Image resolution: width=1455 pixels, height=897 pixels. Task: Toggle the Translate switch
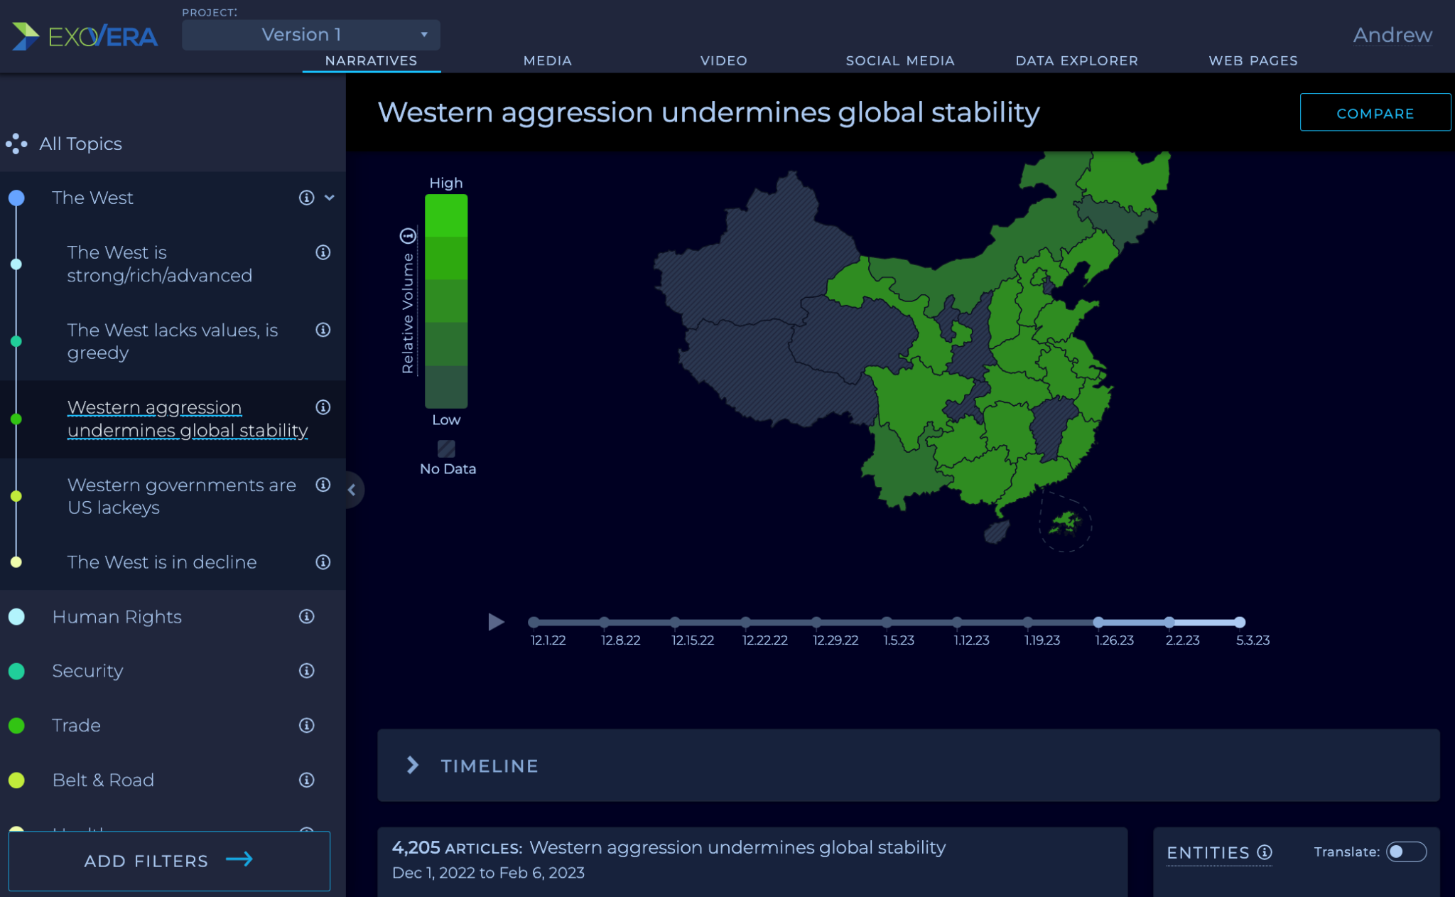pos(1406,852)
